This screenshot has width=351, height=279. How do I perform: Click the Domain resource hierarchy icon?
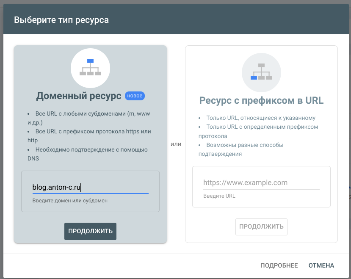coord(90,68)
